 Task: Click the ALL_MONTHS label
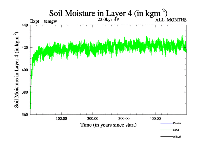171,20
